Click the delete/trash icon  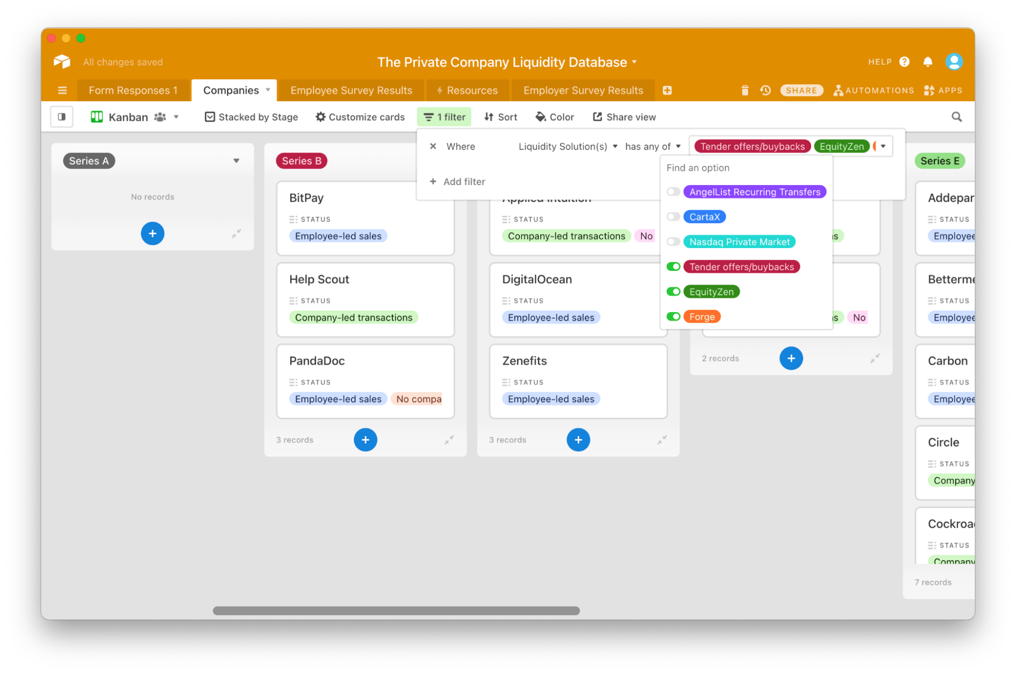coord(744,90)
